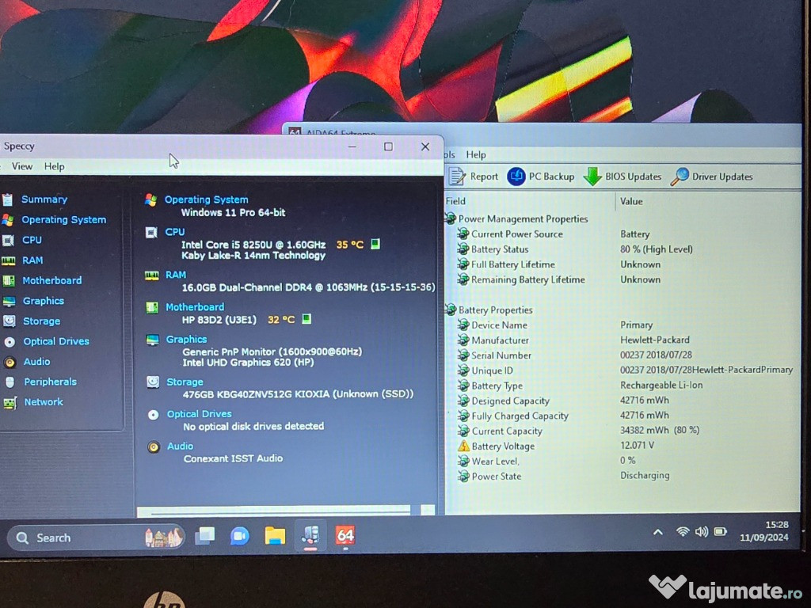Click the CPU temperature indicator icon

coord(375,244)
